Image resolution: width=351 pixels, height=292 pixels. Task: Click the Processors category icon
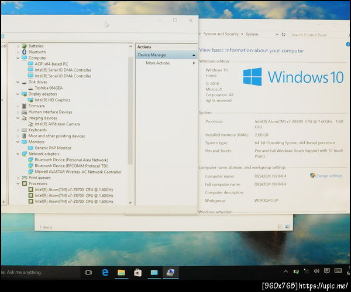(x=24, y=184)
